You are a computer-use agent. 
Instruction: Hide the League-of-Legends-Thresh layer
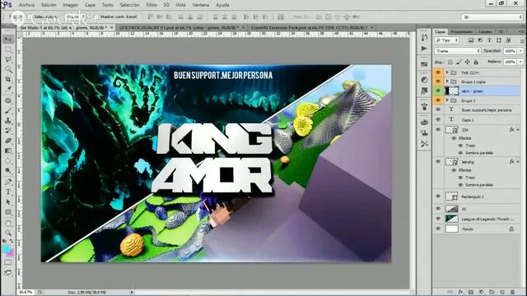[438, 219]
